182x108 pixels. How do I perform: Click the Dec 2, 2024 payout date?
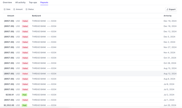169,42
